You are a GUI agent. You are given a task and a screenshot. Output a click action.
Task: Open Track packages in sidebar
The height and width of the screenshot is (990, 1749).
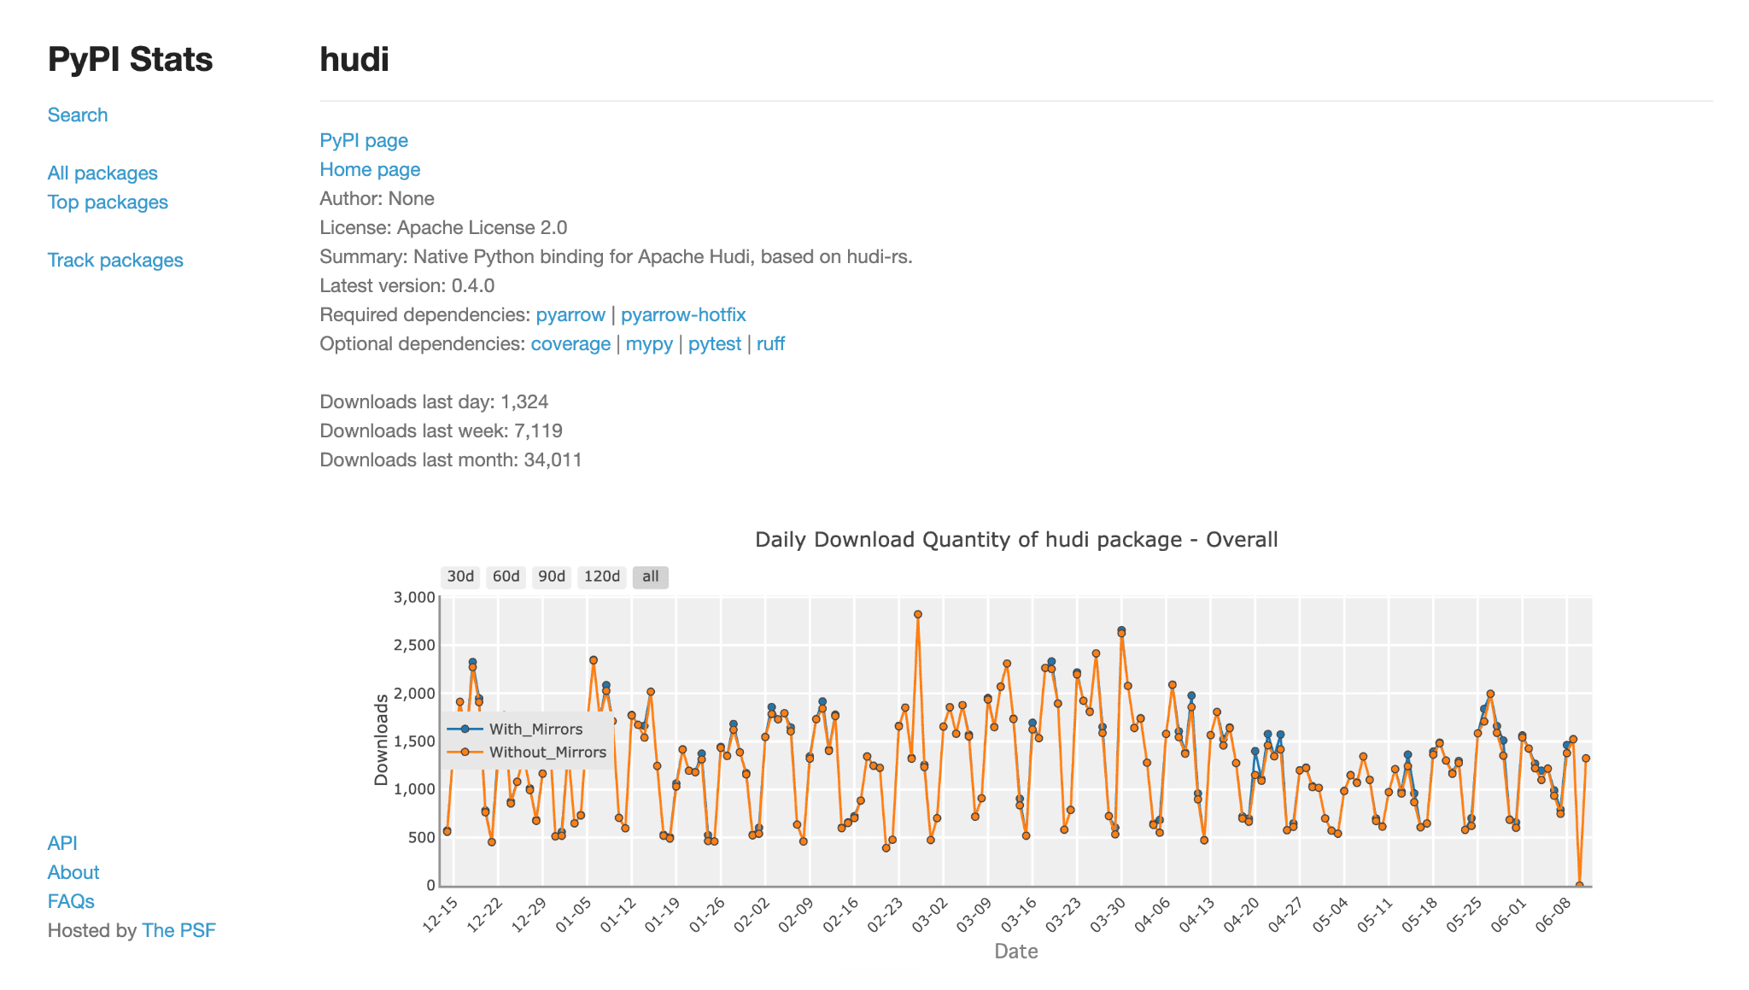[x=115, y=260]
